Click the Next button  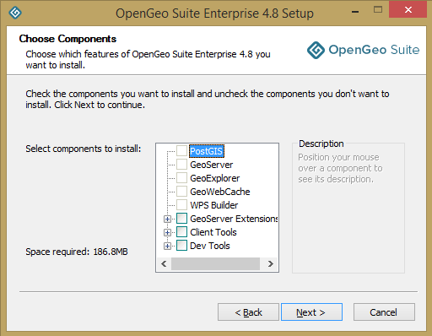tap(311, 312)
